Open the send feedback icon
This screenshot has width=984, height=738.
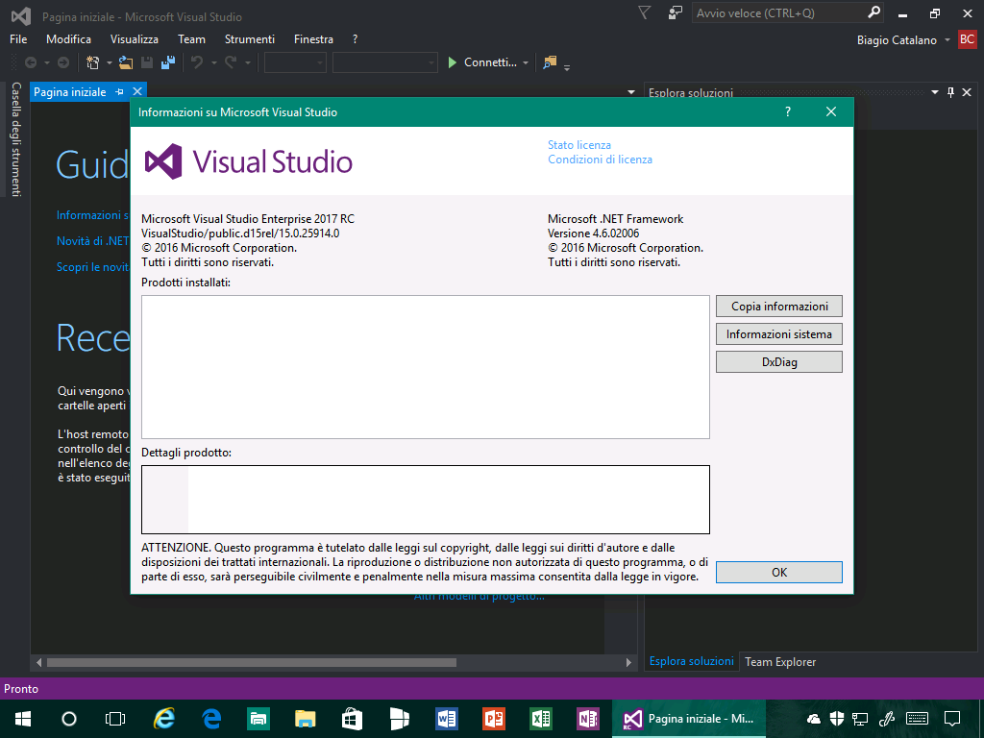click(x=676, y=13)
